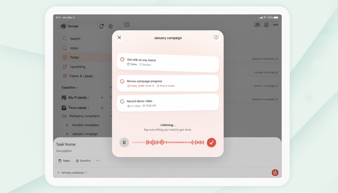338x193 pixels.
Task: Pause the voice recording
Action: 124,142
